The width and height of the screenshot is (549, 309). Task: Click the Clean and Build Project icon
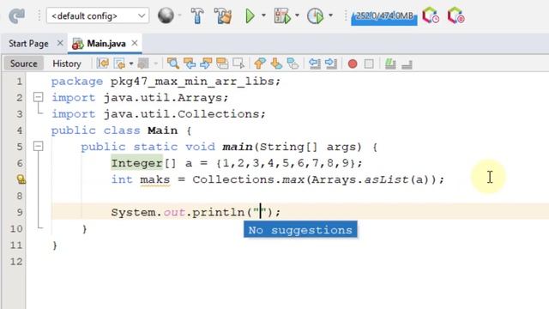pos(223,15)
